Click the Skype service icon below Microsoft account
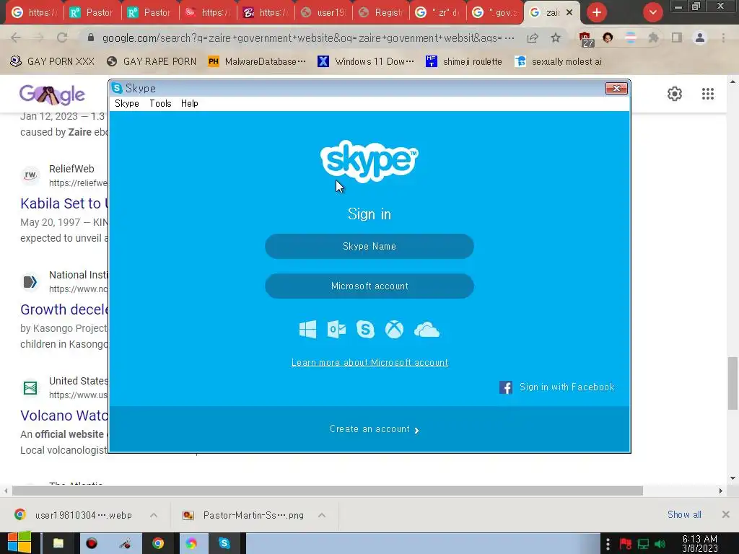Viewport: 739px width, 554px height. pos(365,329)
